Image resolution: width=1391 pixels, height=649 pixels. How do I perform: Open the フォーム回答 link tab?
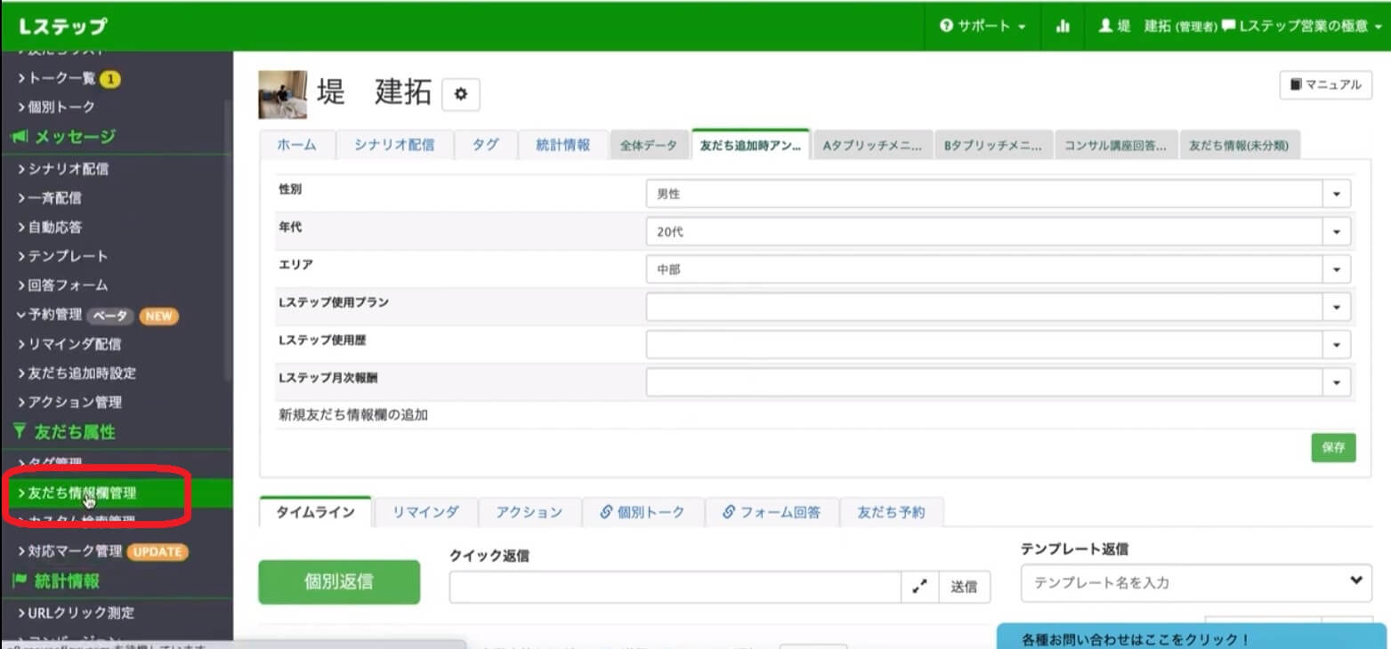(772, 512)
